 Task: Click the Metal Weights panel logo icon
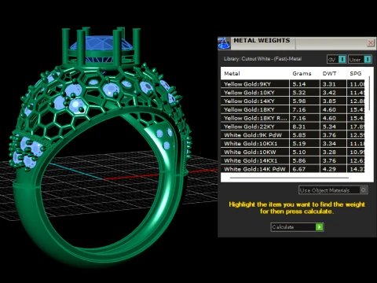(224, 43)
